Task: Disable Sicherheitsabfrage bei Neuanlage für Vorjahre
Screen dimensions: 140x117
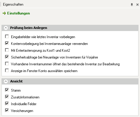Action: pyautogui.click(x=7, y=57)
